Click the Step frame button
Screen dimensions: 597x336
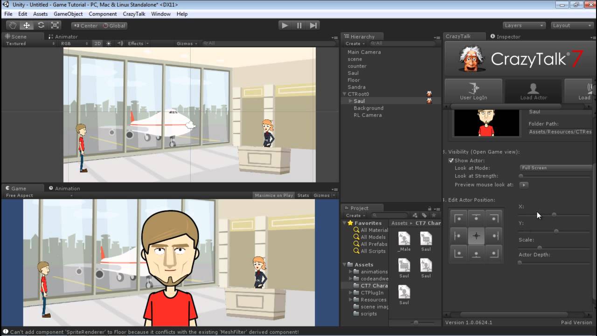[x=313, y=26]
